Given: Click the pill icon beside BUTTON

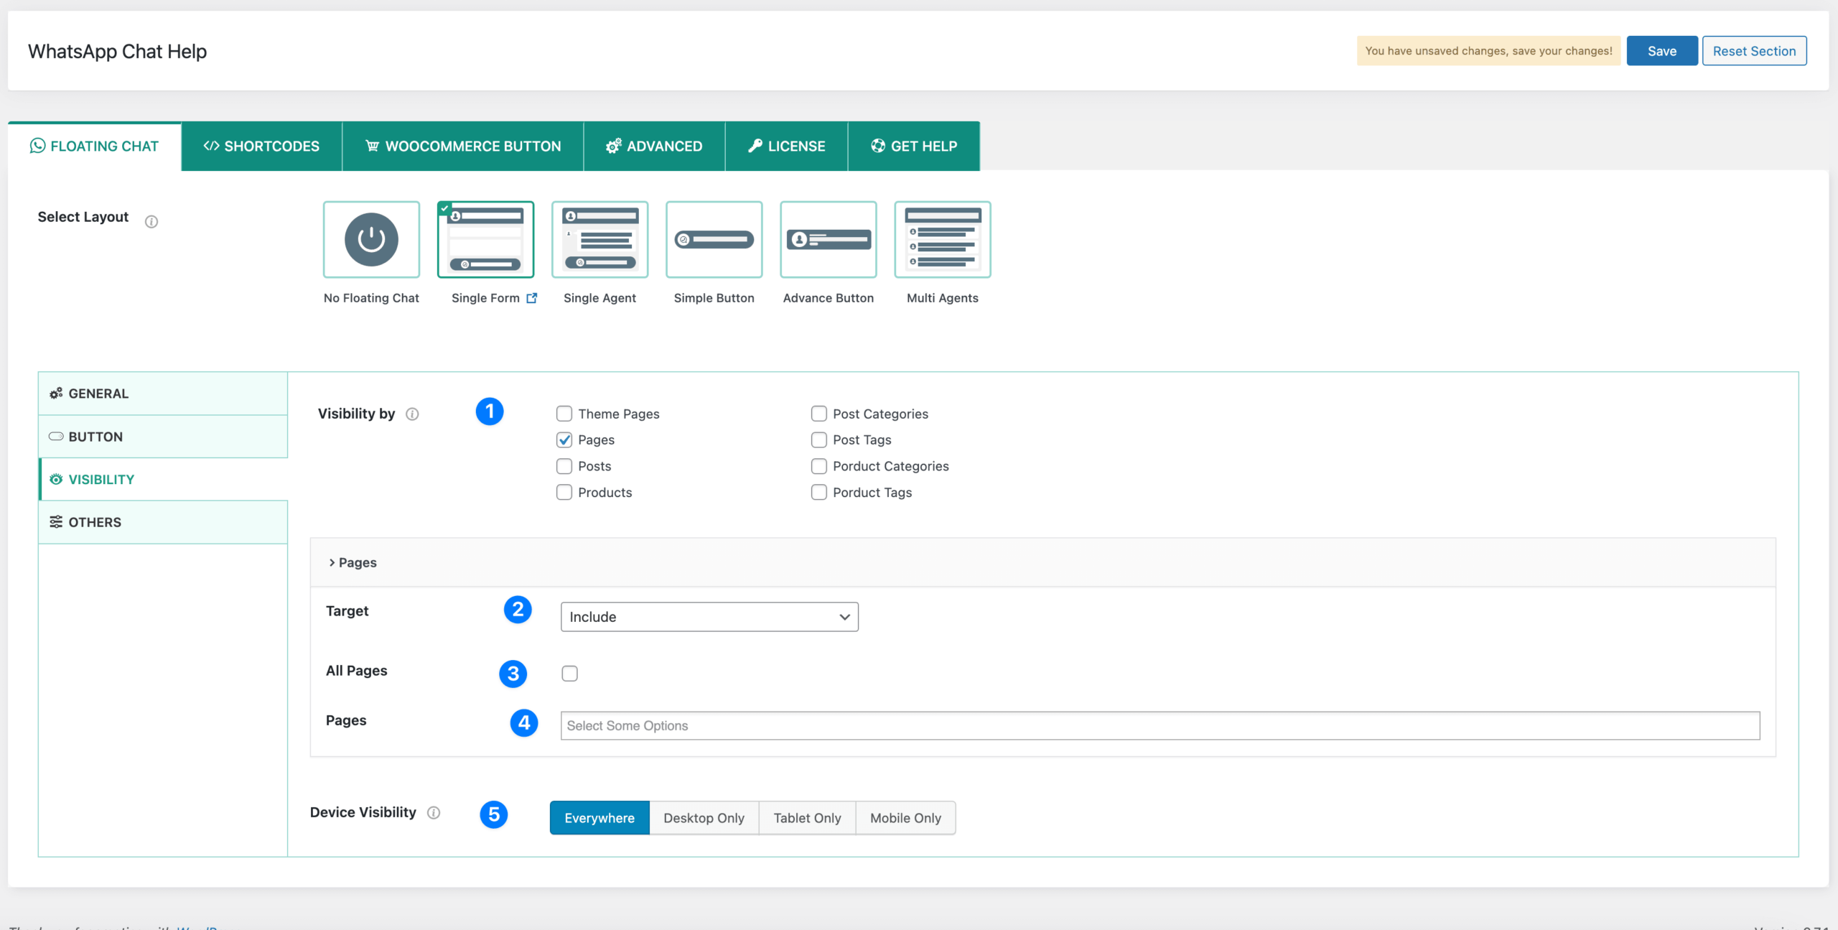Looking at the screenshot, I should 56,437.
